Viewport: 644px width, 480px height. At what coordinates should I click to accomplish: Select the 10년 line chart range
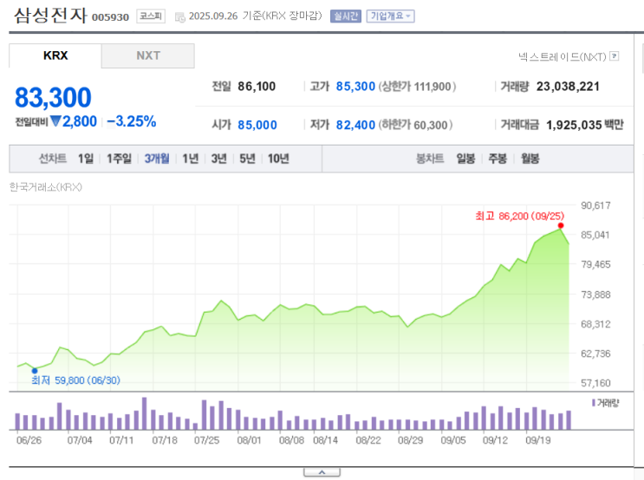[x=278, y=159]
